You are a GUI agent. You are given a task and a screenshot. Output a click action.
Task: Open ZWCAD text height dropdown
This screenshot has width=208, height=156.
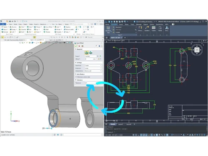pyautogui.click(x=126, y=32)
